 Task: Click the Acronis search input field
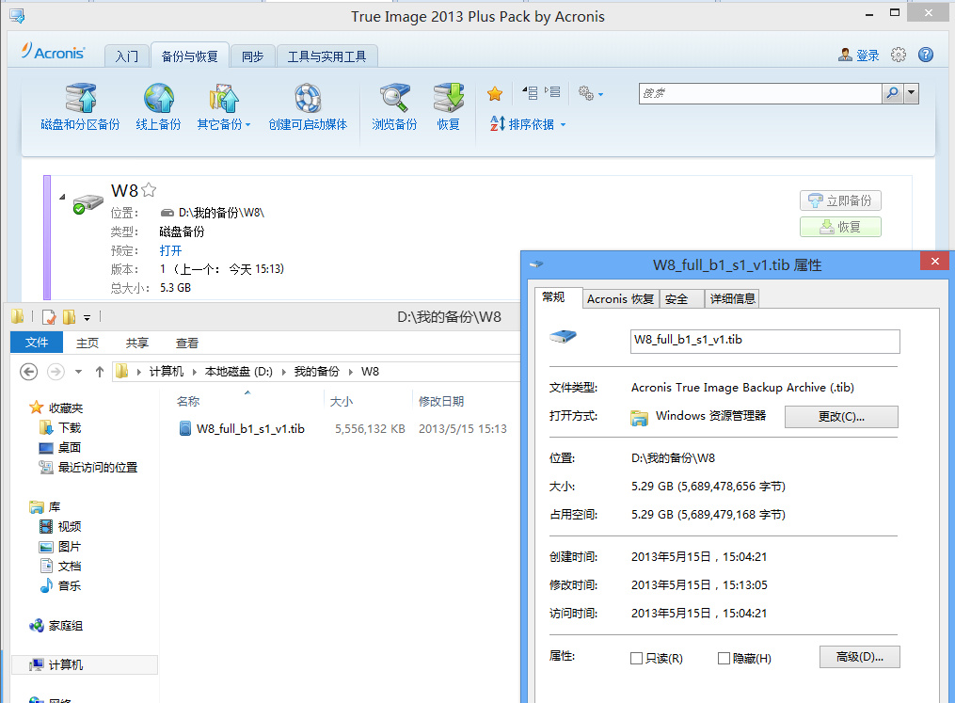(x=760, y=93)
